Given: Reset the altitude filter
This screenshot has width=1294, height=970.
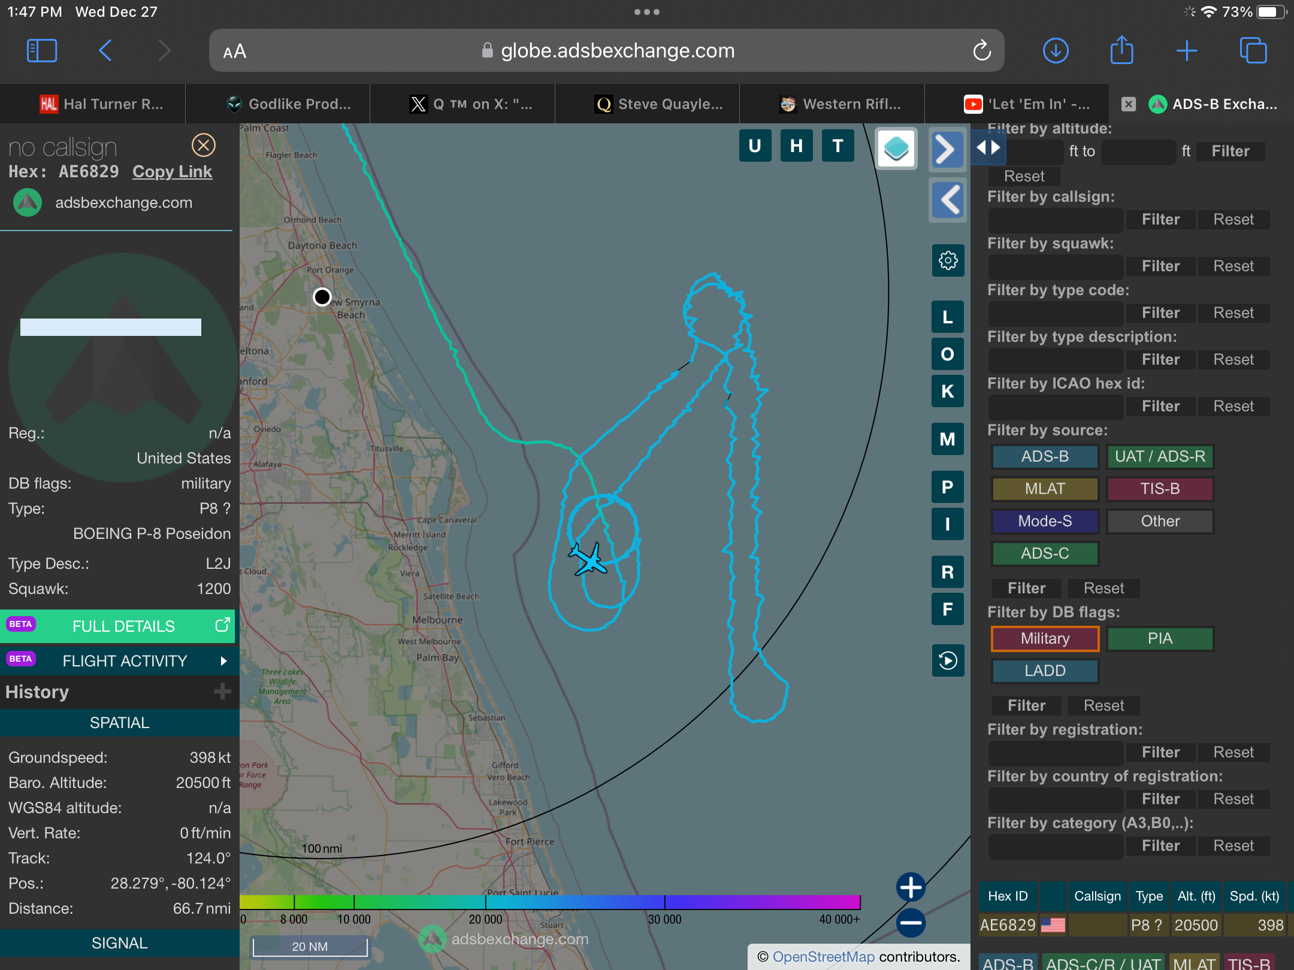Looking at the screenshot, I should coord(1024,177).
